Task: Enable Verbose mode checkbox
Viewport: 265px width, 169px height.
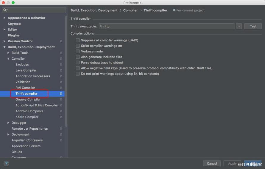Action: tap(78, 51)
